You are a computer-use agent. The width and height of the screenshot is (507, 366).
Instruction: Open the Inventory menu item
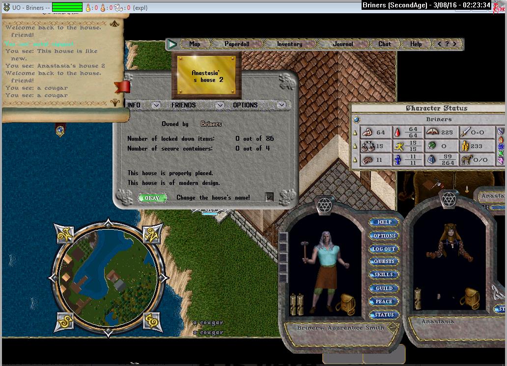click(289, 44)
